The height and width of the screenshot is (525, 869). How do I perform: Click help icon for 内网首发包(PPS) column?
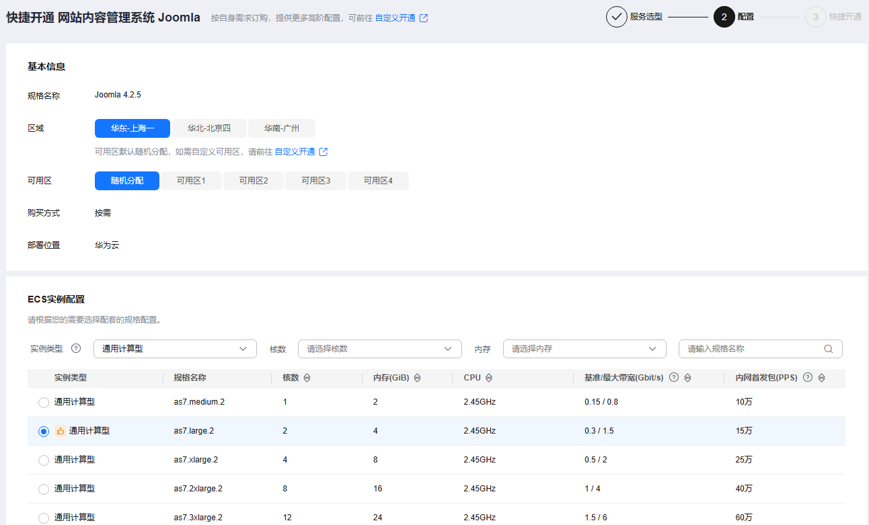pos(808,378)
